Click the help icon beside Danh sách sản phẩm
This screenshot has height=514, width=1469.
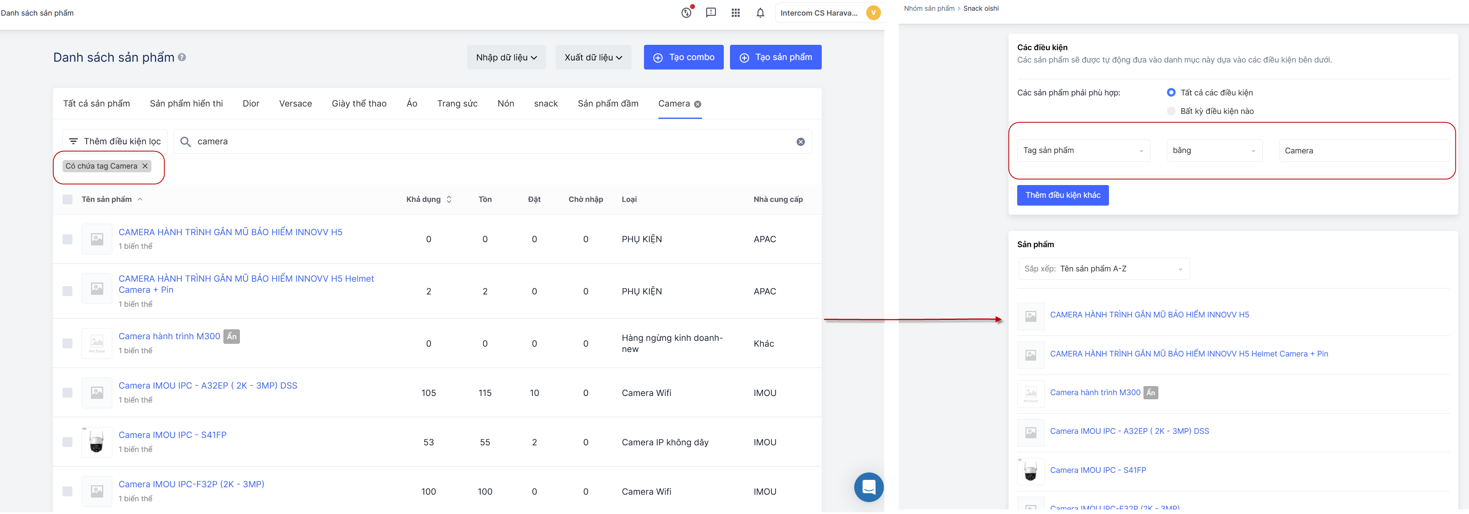tap(182, 58)
